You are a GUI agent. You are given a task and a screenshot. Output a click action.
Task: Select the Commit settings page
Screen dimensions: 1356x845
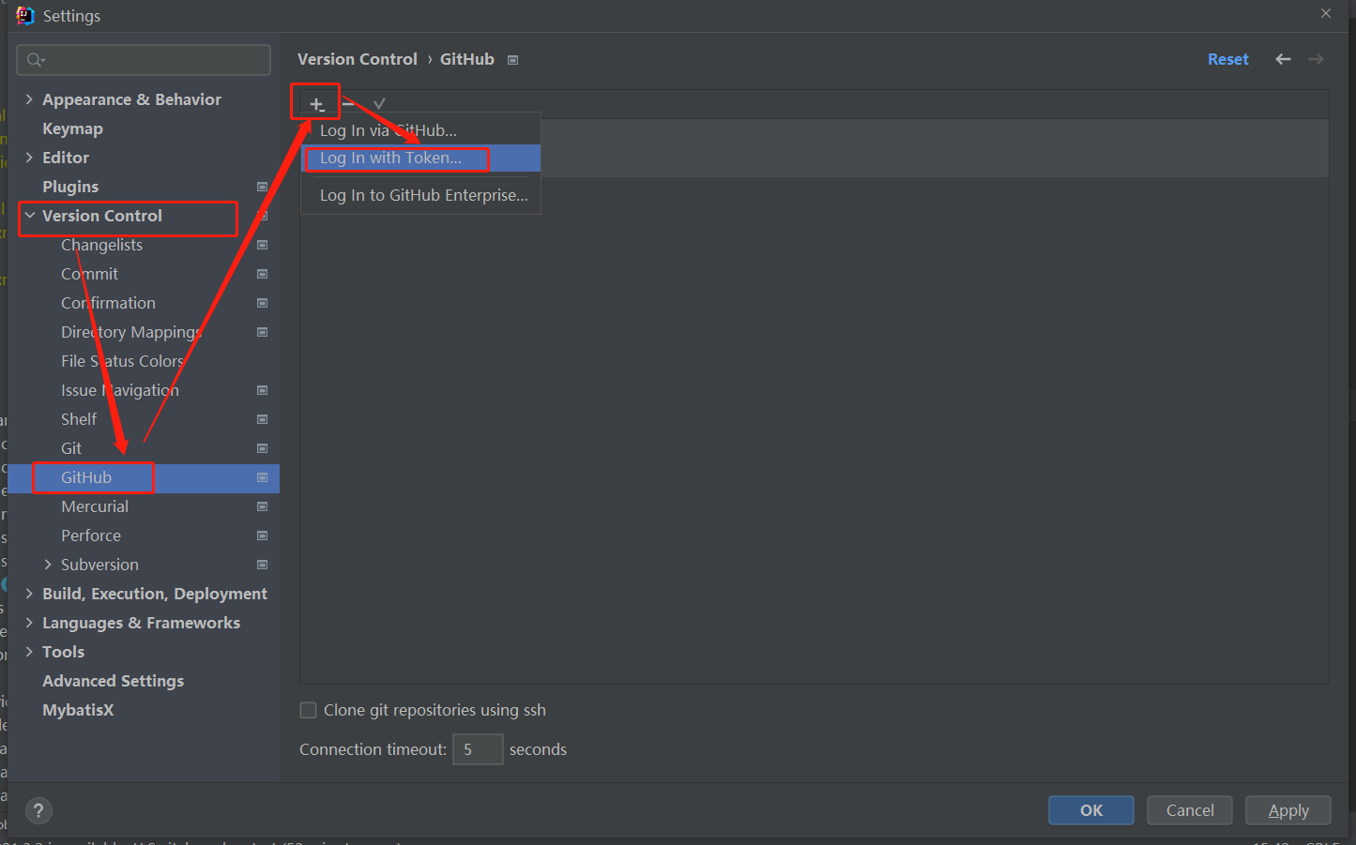(89, 274)
